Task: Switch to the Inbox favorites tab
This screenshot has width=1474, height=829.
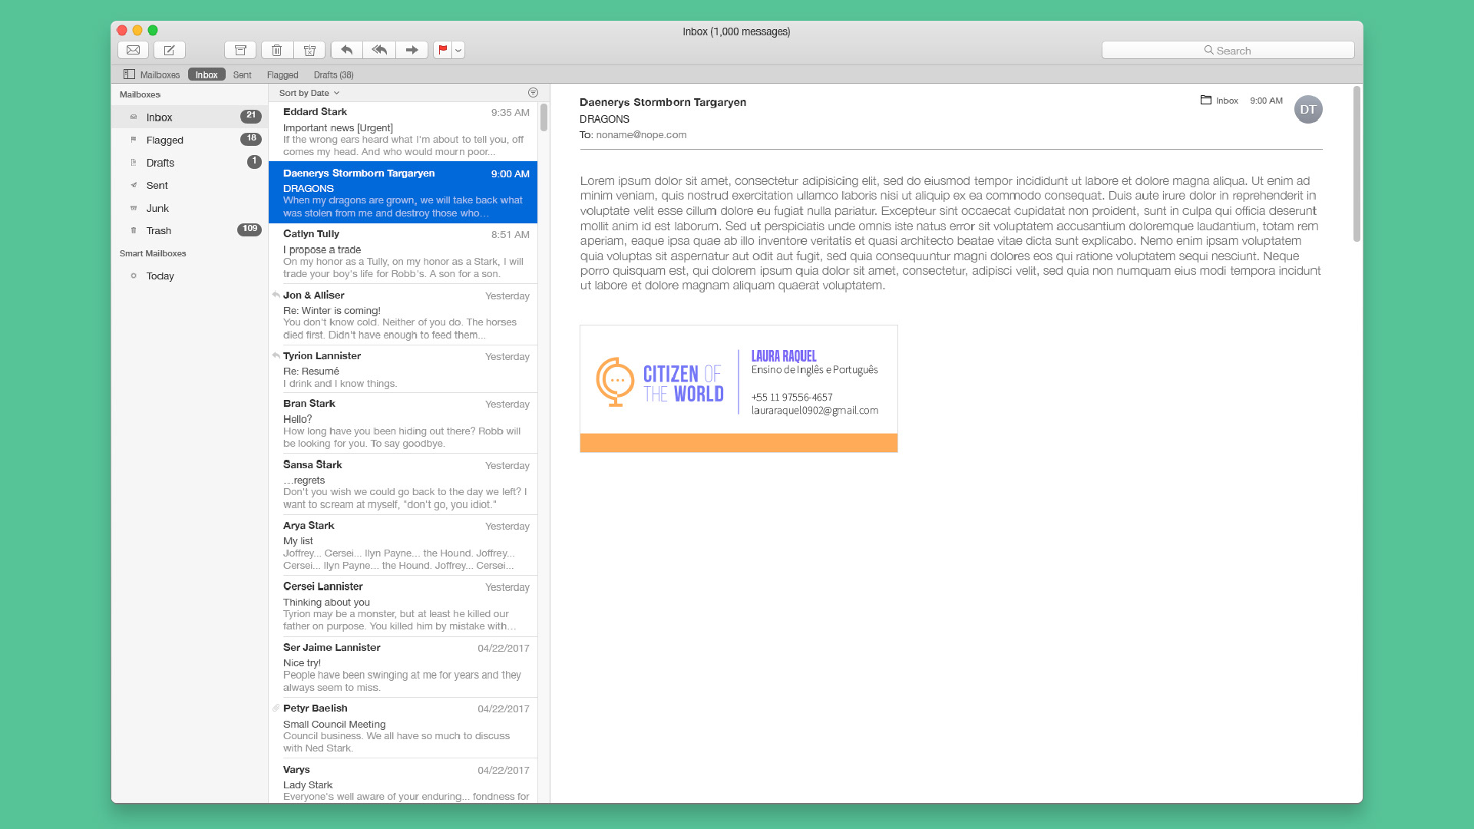Action: point(207,74)
